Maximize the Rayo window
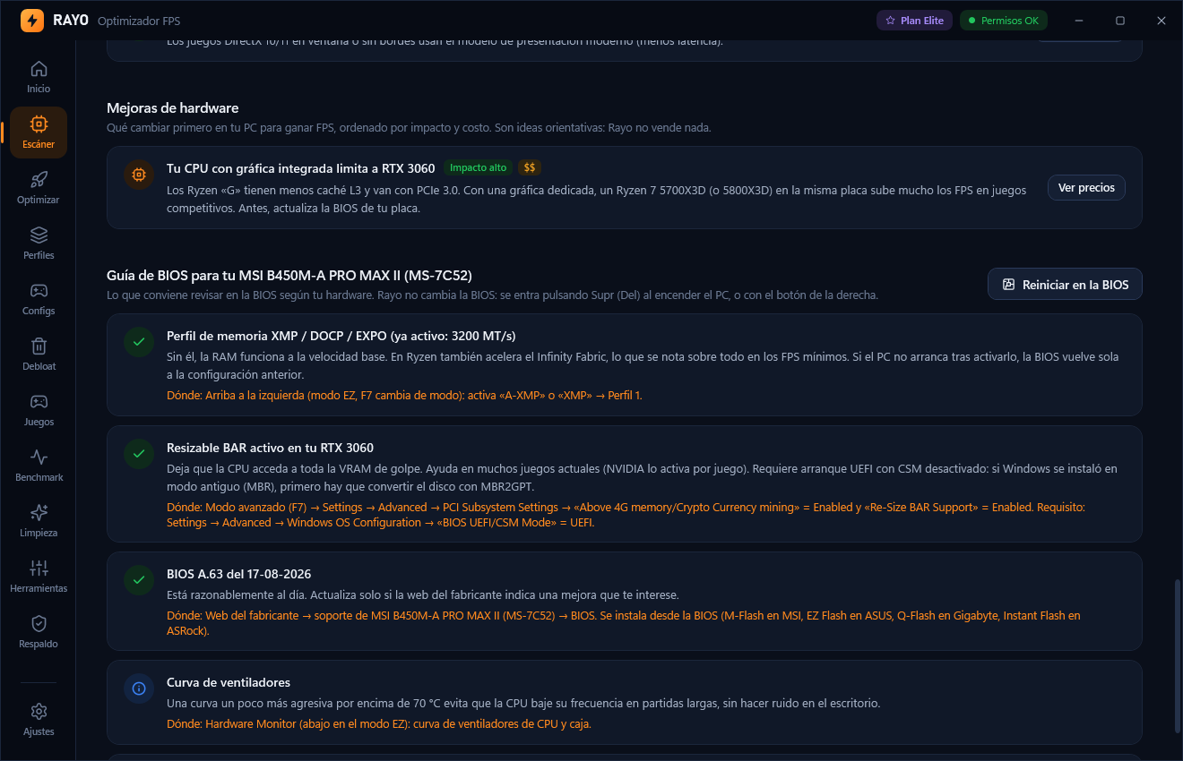The height and width of the screenshot is (761, 1183). click(1120, 21)
